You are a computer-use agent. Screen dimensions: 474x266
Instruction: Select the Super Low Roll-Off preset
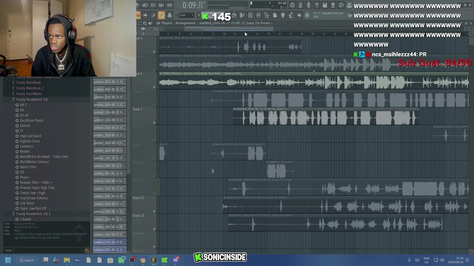33,208
